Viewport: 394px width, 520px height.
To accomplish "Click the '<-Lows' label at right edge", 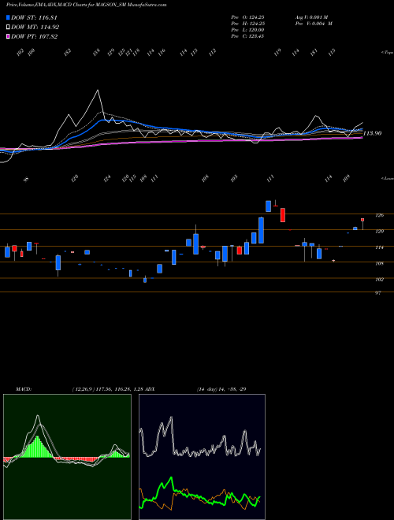I will click(x=388, y=178).
